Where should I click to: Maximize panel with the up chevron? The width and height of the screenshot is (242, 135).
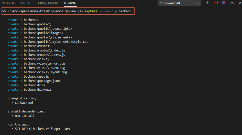232,3
